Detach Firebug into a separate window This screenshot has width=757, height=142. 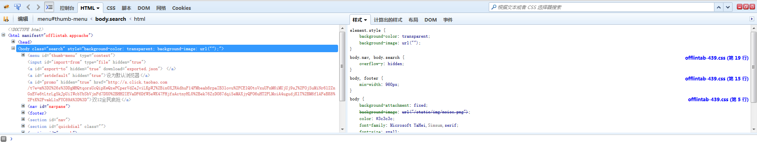pyautogui.click(x=746, y=7)
